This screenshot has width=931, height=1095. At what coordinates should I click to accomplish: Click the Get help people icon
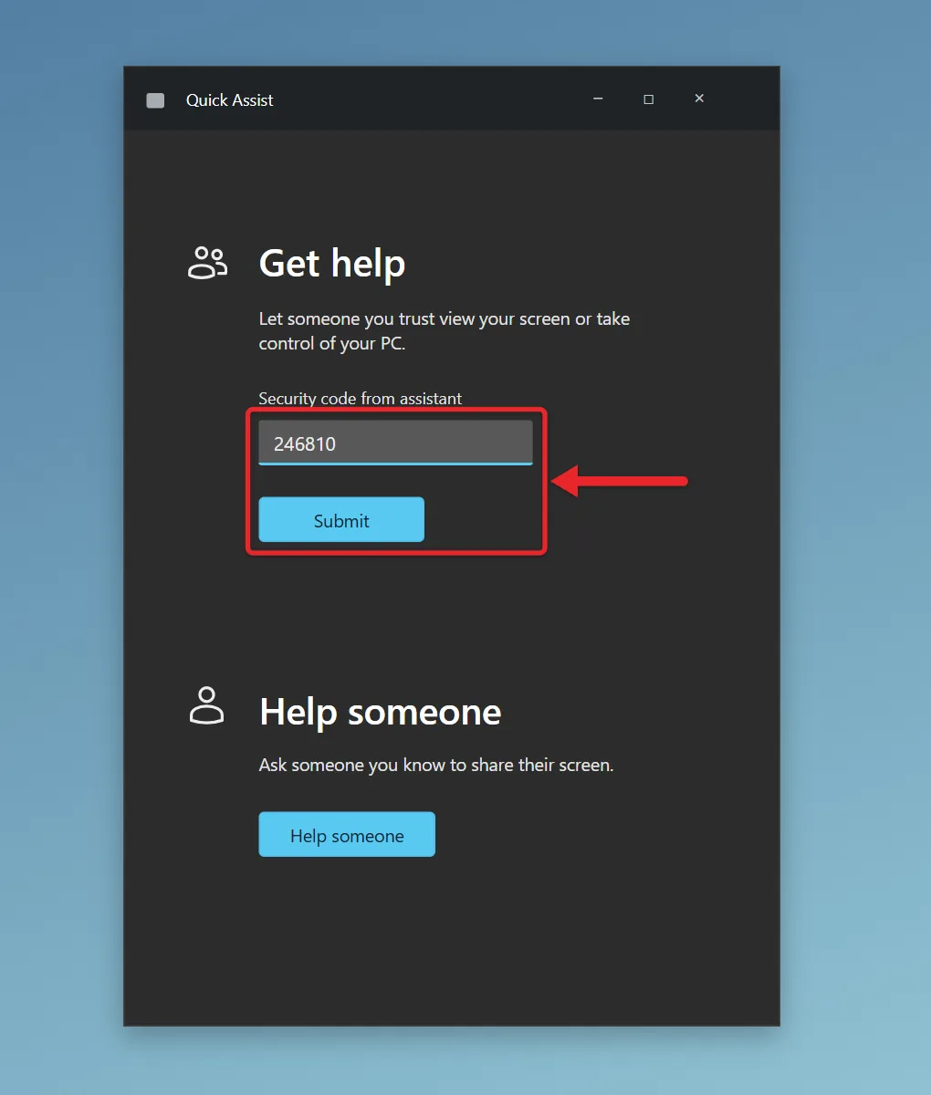pos(207,263)
